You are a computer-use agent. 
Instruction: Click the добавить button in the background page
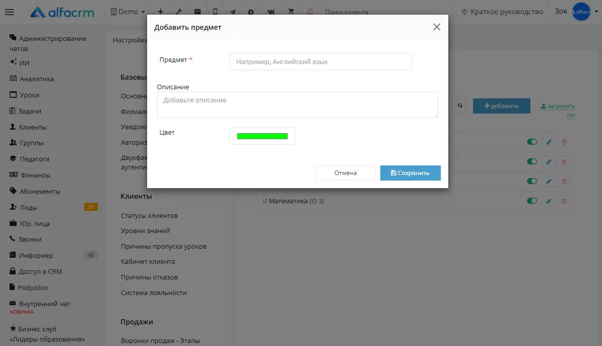coord(501,106)
